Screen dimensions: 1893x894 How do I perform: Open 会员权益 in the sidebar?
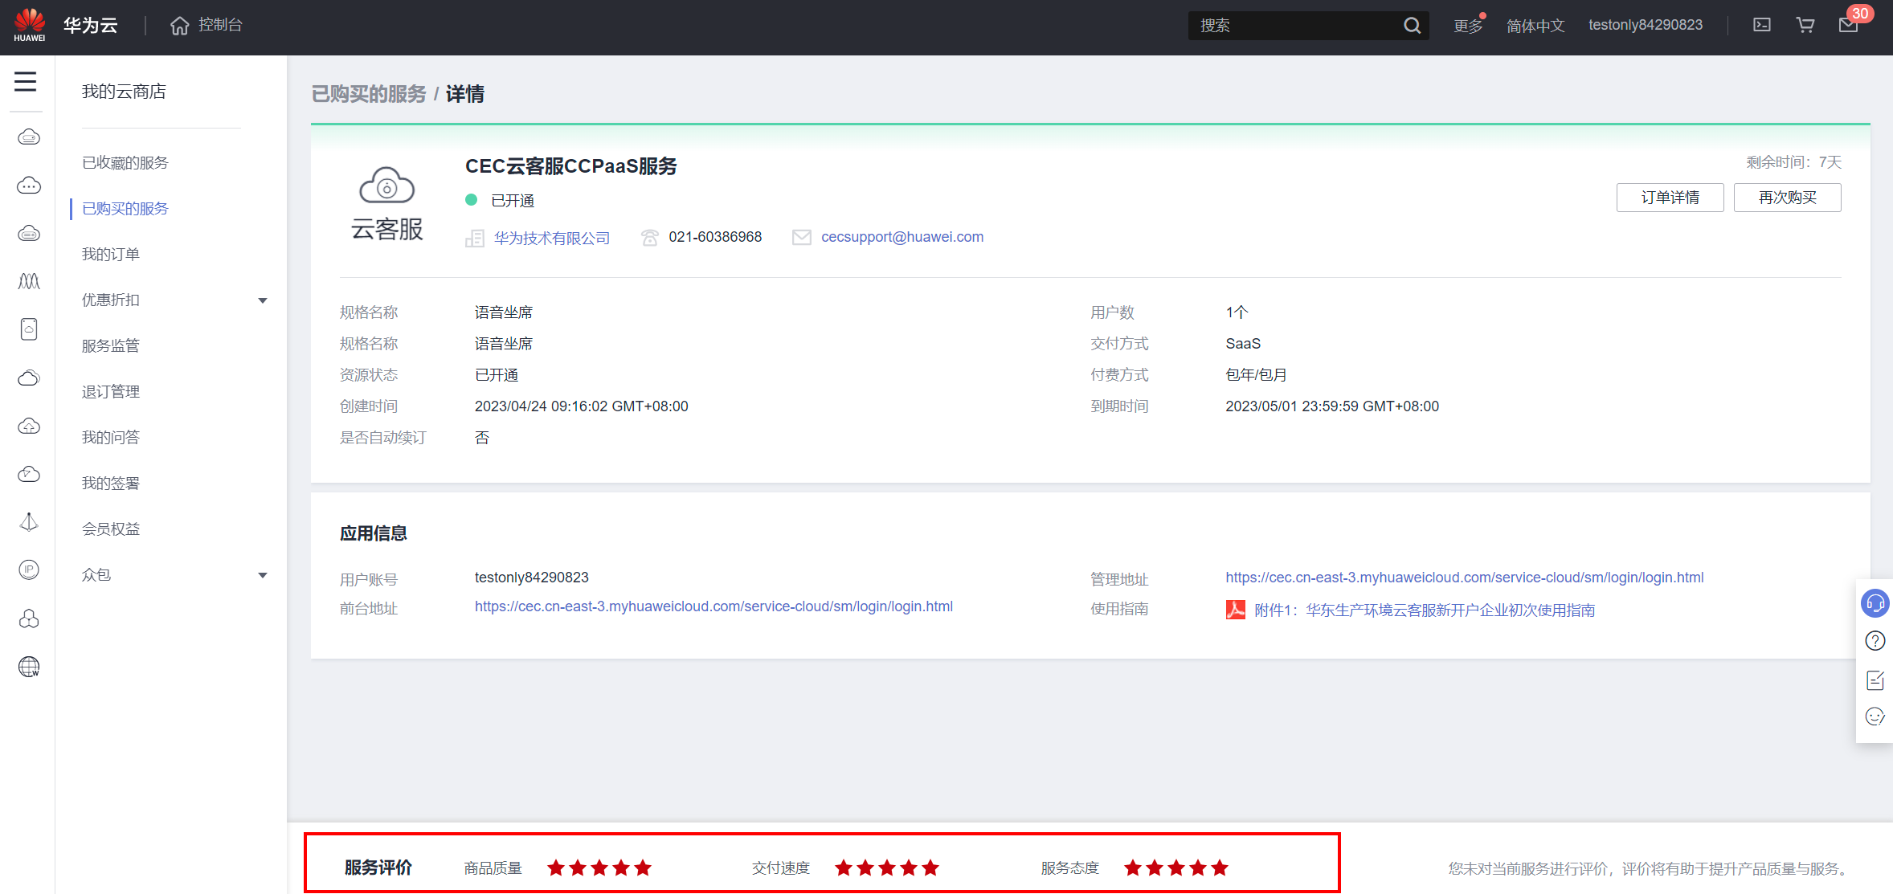pyautogui.click(x=111, y=529)
